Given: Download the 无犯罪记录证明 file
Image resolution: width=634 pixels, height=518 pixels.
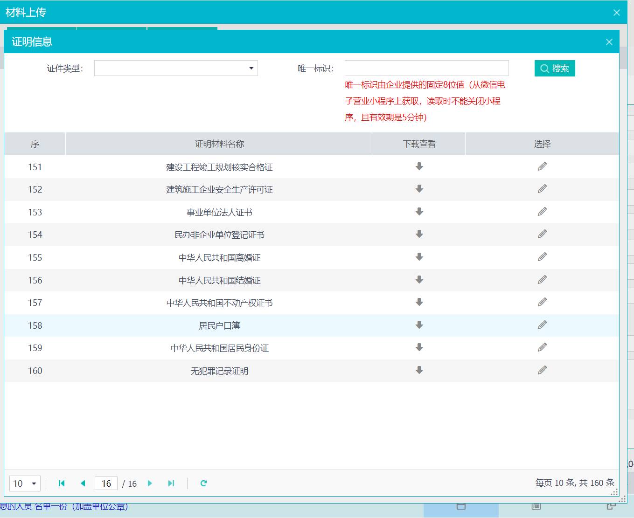Looking at the screenshot, I should tap(419, 370).
